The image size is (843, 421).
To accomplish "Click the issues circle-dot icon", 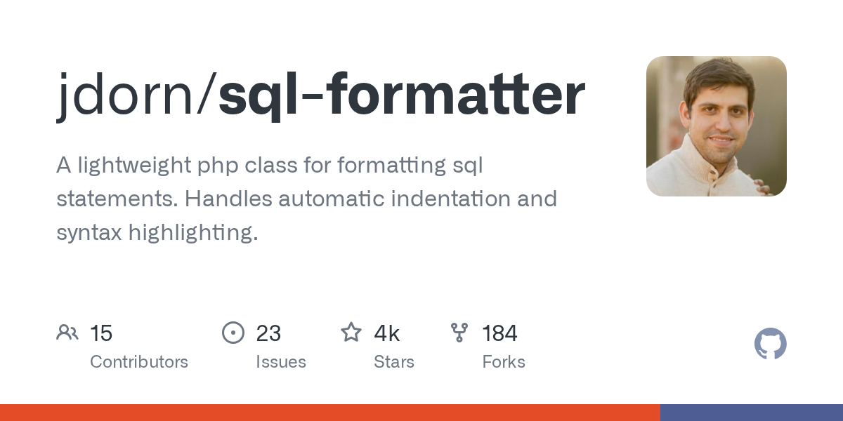I will [233, 333].
